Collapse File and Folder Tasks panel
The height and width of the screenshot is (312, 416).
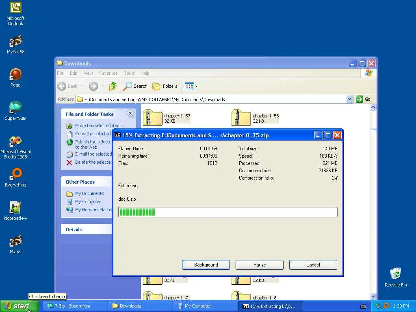[x=130, y=114]
